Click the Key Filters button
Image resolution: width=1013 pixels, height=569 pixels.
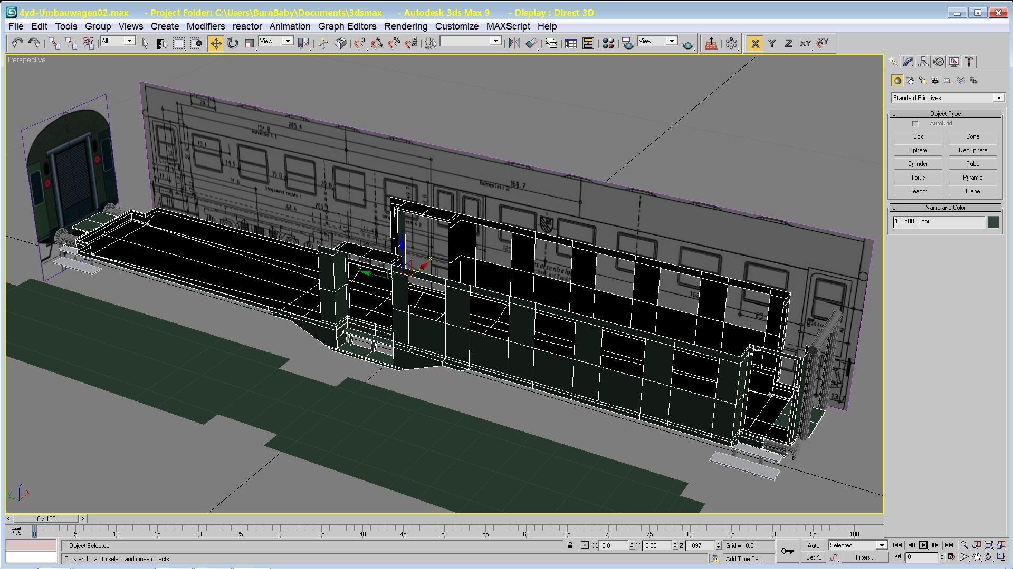[865, 557]
